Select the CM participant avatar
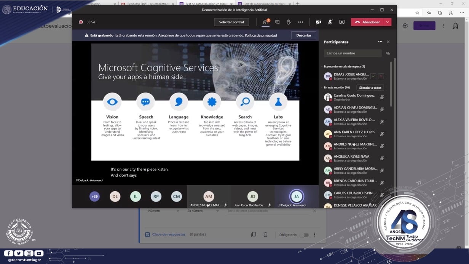 [x=176, y=197]
